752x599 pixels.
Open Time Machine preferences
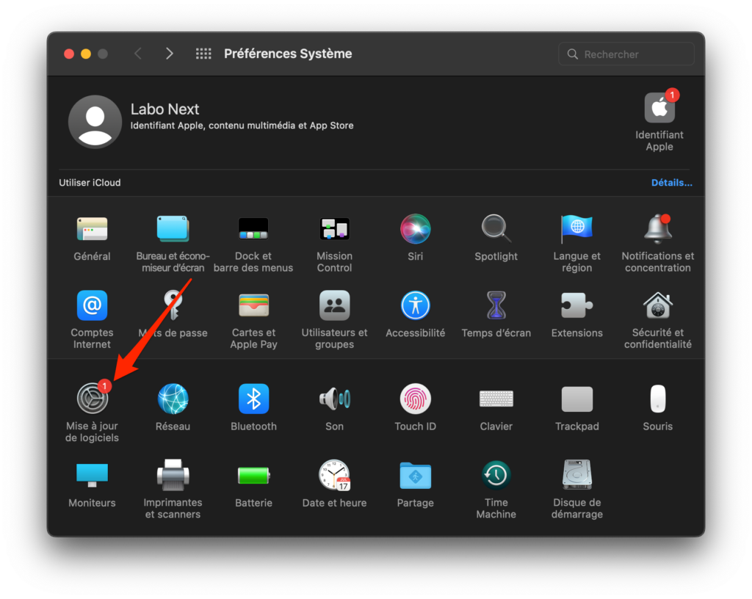point(496,476)
